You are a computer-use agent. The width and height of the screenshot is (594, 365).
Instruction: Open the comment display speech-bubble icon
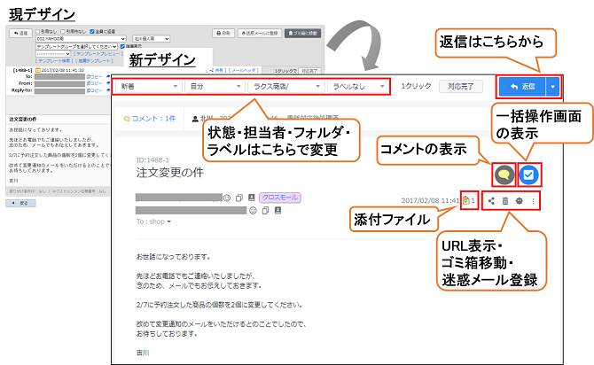tap(504, 175)
